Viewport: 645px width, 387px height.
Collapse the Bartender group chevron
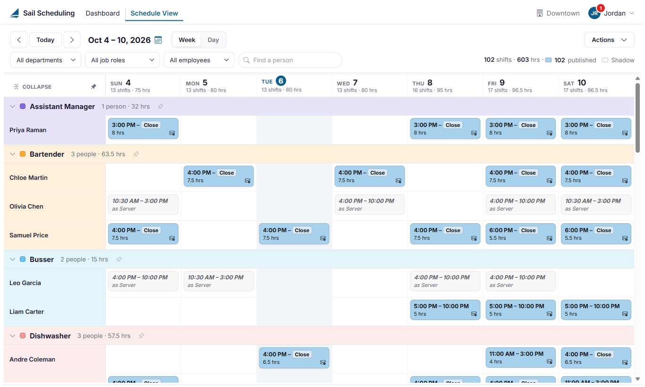[x=13, y=154]
